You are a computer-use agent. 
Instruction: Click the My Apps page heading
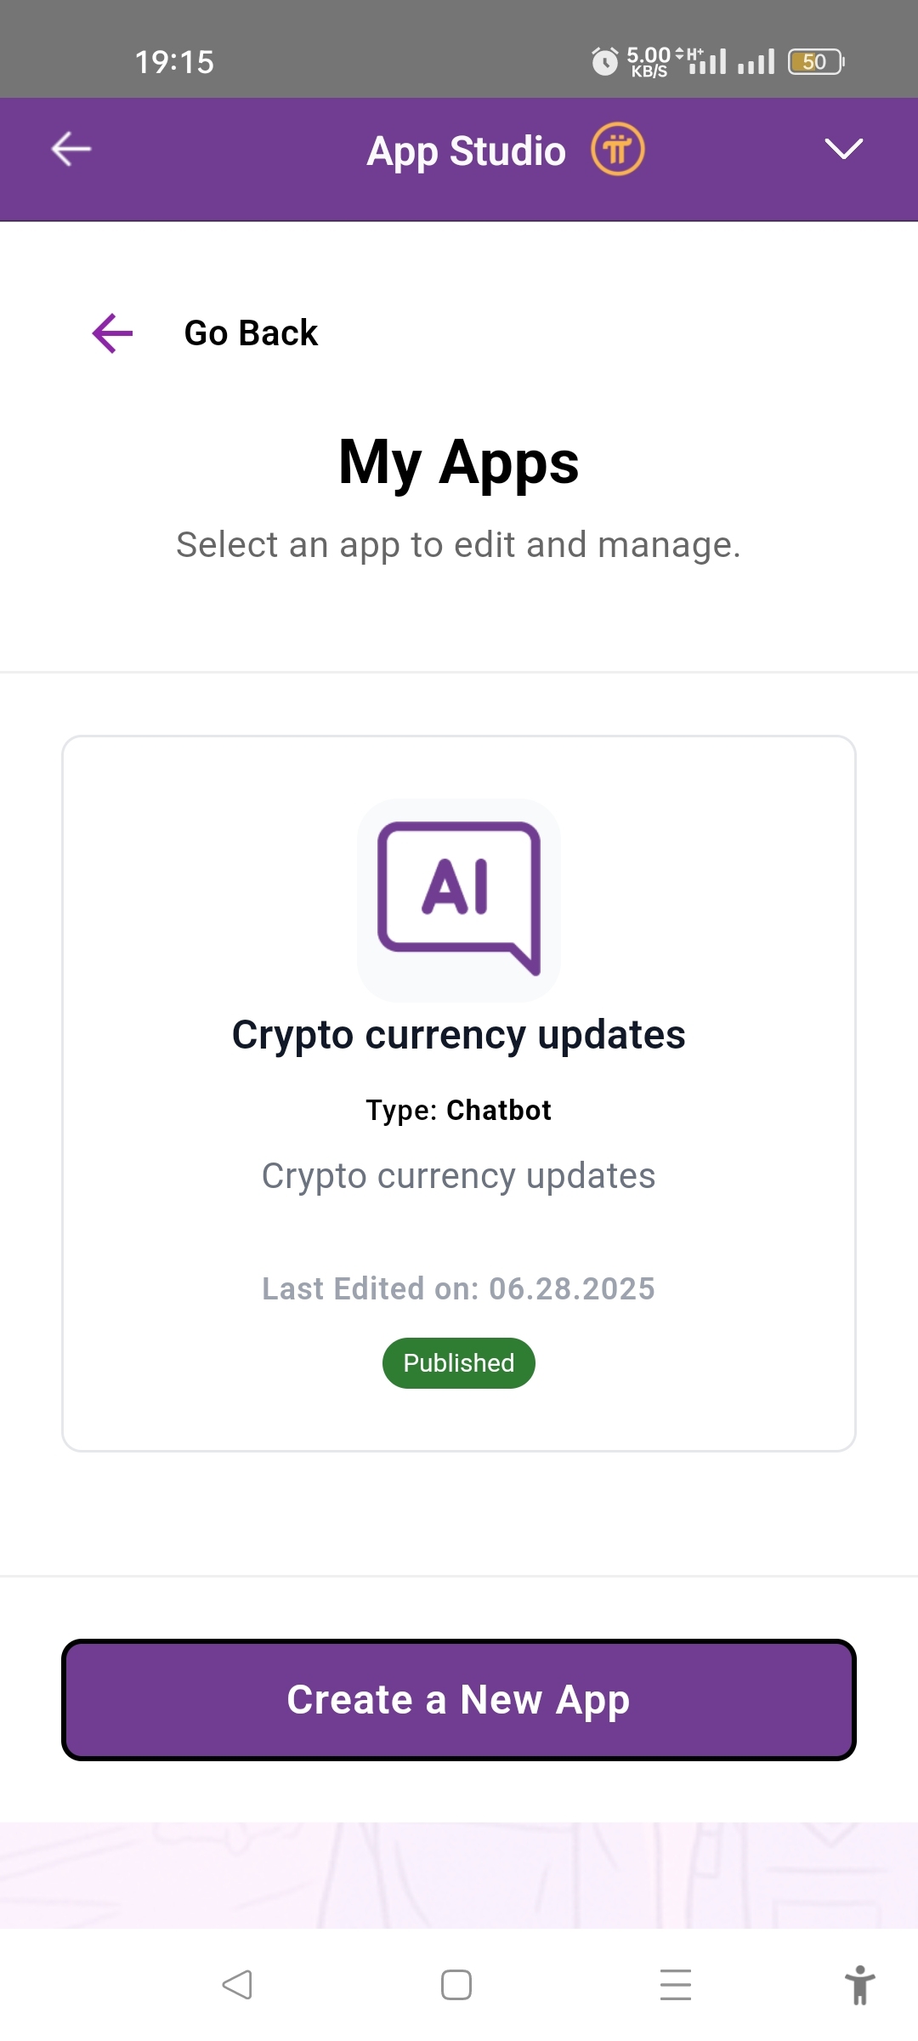click(459, 463)
